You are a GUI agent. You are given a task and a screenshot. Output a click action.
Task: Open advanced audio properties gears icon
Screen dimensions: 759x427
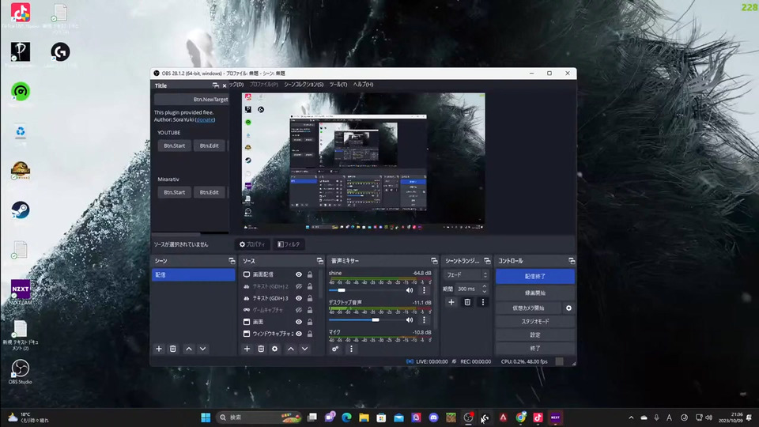(x=336, y=349)
